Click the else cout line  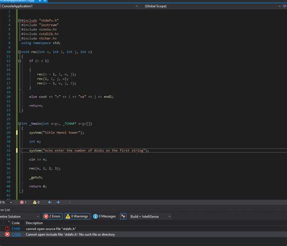pyautogui.click(x=71, y=97)
